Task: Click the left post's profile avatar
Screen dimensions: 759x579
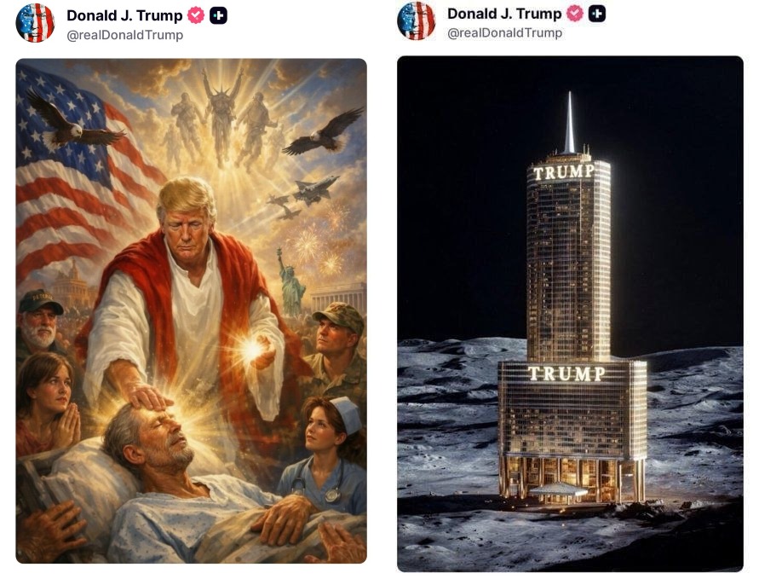Action: pos(35,23)
